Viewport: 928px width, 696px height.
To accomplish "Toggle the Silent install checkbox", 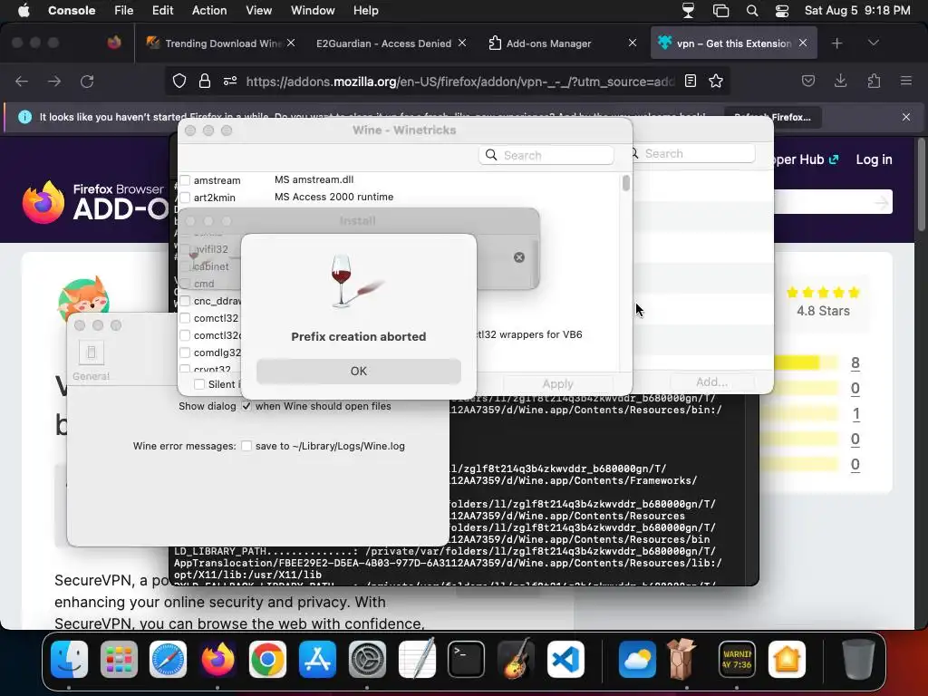I will point(199,384).
